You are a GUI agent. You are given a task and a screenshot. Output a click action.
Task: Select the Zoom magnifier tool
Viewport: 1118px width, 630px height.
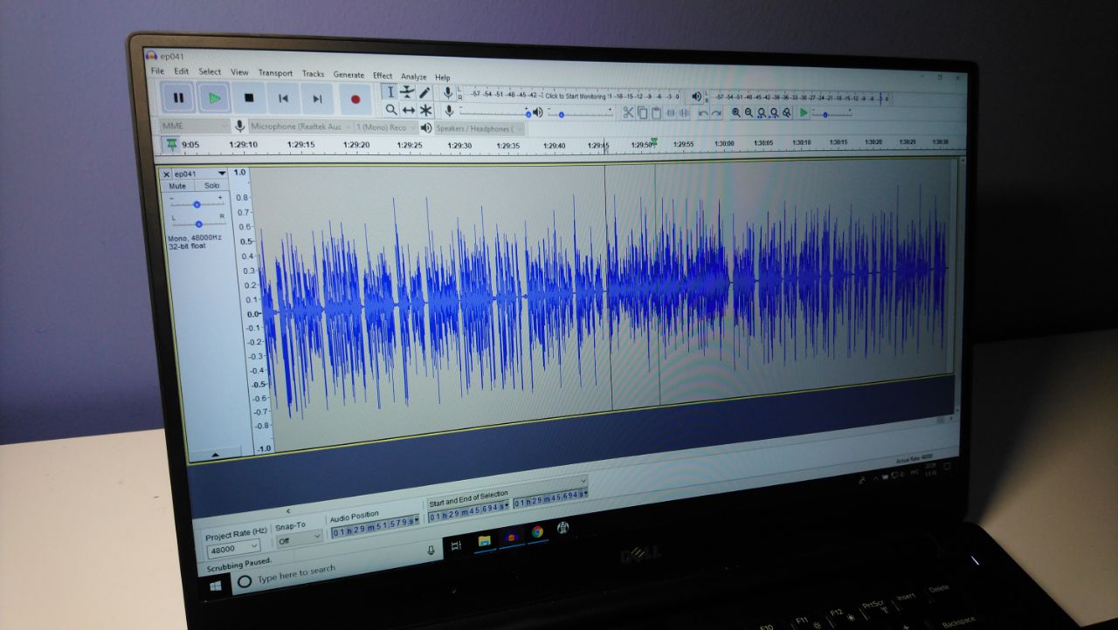click(391, 110)
